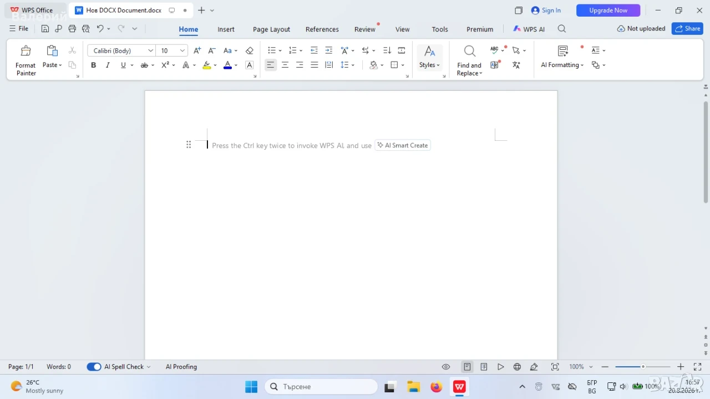Center align text
Screen dimensions: 710x399
[x=285, y=65]
